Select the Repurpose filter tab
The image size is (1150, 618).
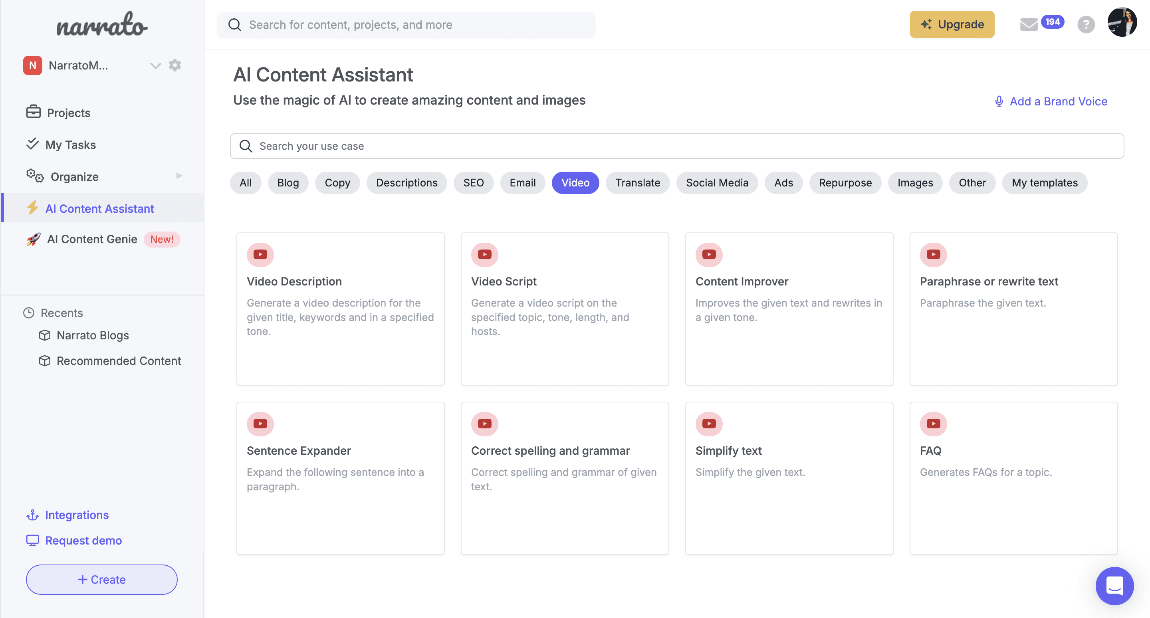[x=845, y=182]
